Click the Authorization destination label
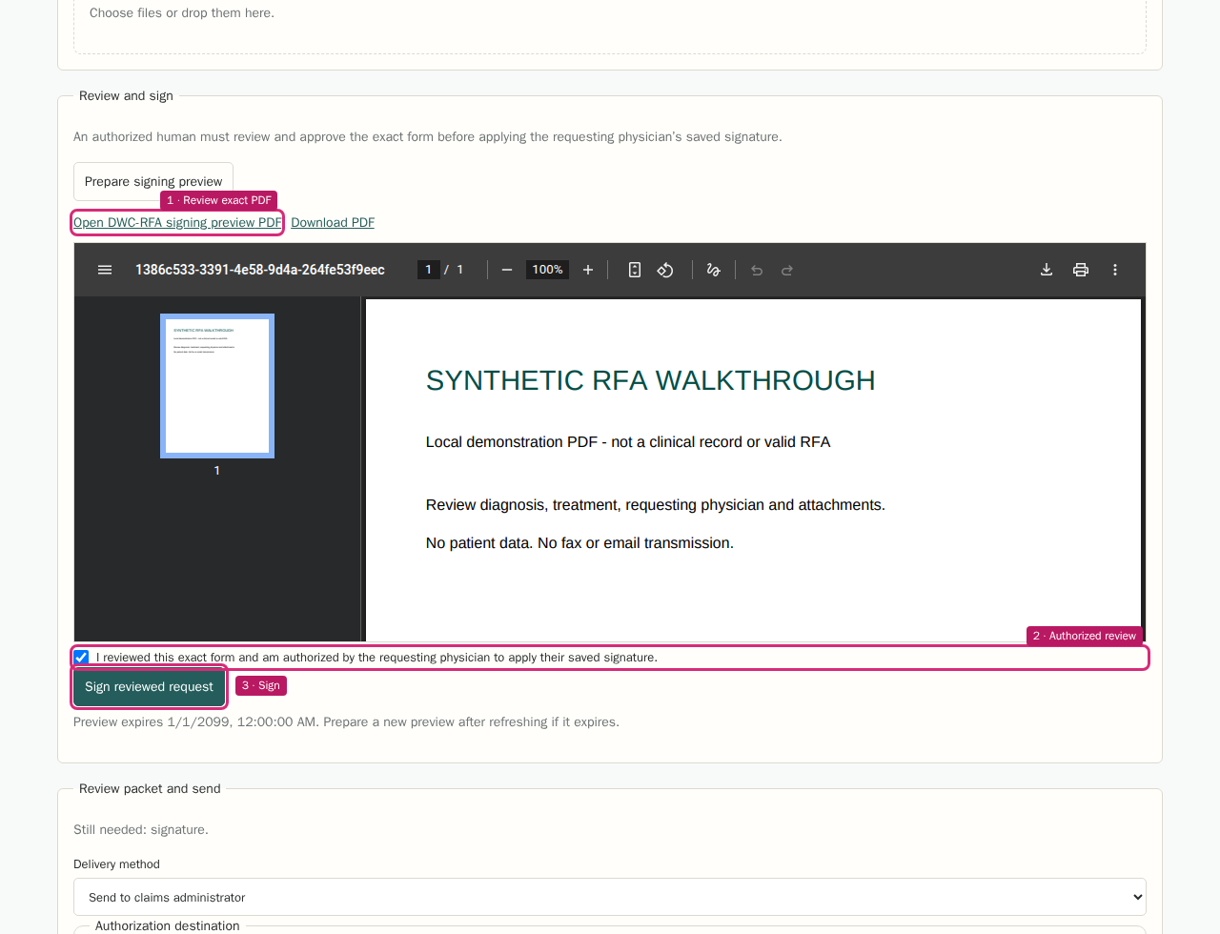1220x934 pixels. (168, 925)
